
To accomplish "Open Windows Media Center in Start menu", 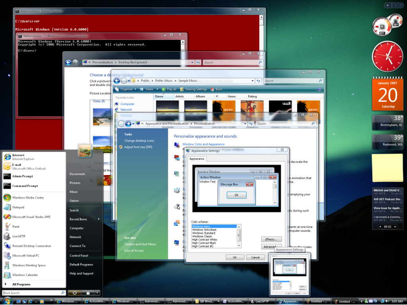I will coord(34,198).
